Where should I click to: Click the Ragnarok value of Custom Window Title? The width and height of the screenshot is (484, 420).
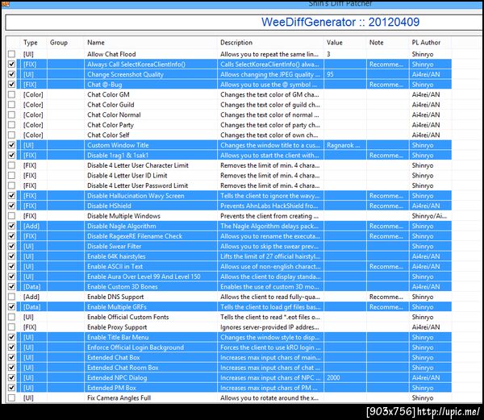(344, 145)
